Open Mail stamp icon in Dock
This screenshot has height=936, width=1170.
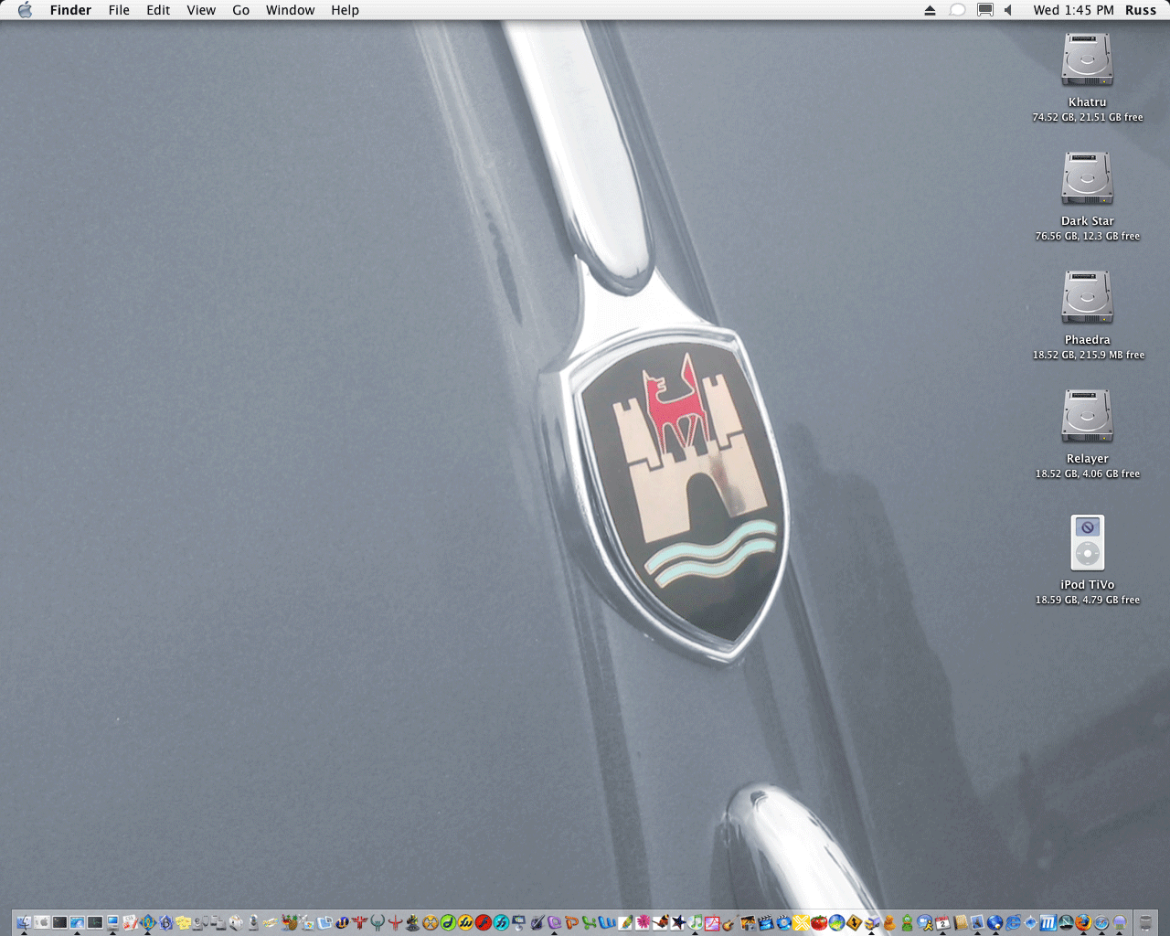(x=977, y=922)
